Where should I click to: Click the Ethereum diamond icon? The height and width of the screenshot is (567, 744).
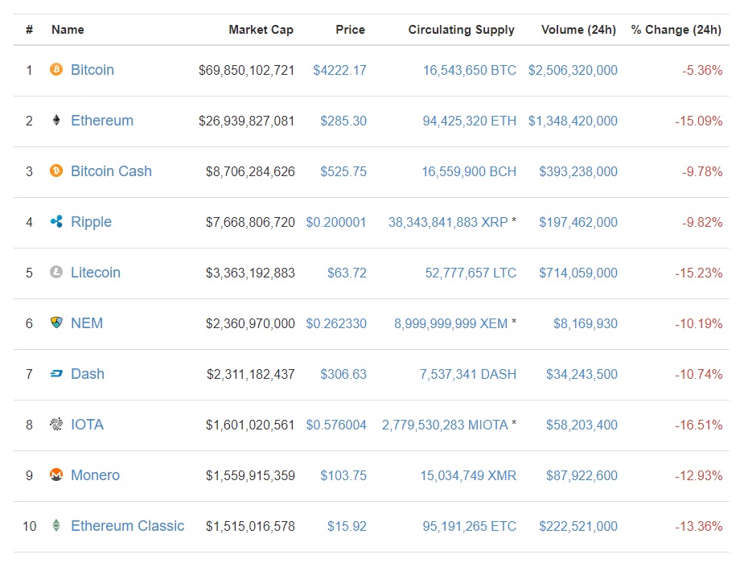[x=56, y=120]
